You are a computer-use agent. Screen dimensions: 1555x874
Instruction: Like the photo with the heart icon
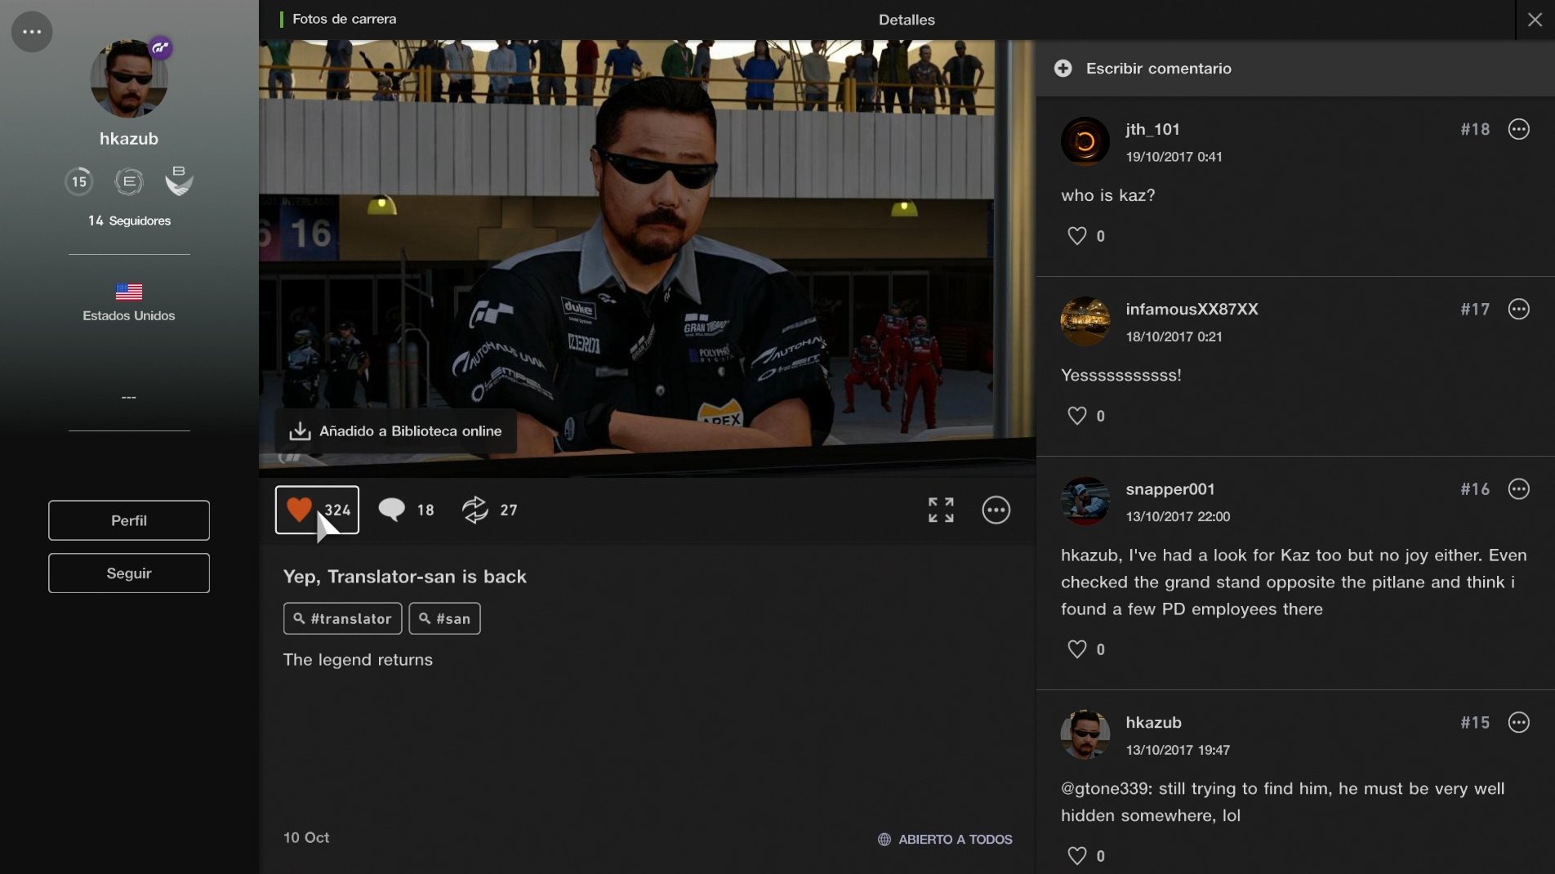tap(300, 510)
